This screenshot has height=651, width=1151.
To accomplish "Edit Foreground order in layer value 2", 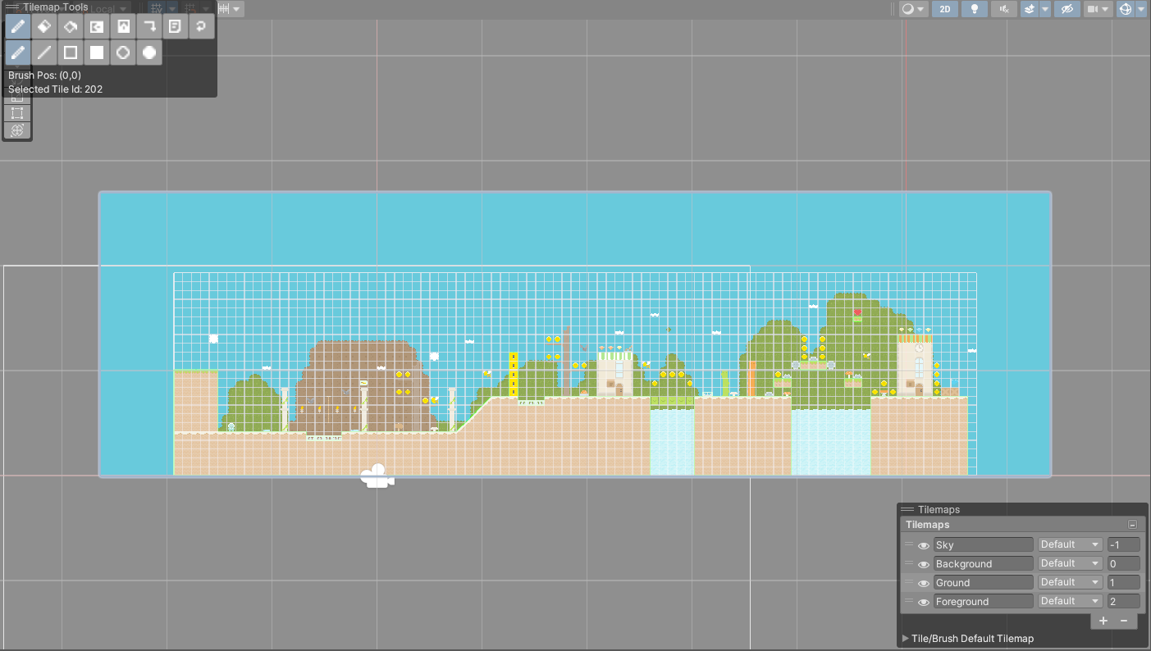I will (x=1123, y=601).
